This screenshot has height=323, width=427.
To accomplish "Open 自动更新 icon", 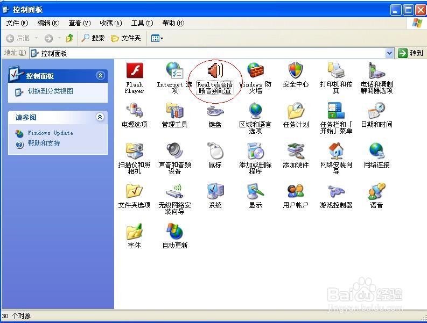I will (174, 231).
